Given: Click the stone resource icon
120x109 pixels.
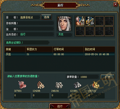Looking at the screenshot, I should tap(59, 85).
